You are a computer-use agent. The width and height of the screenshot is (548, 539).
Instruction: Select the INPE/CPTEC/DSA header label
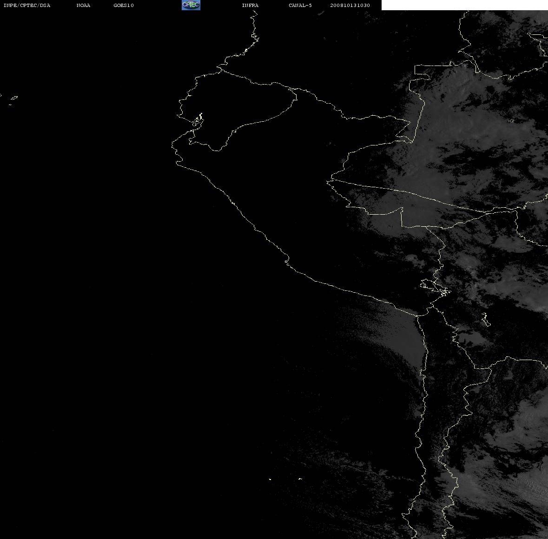[x=27, y=5]
